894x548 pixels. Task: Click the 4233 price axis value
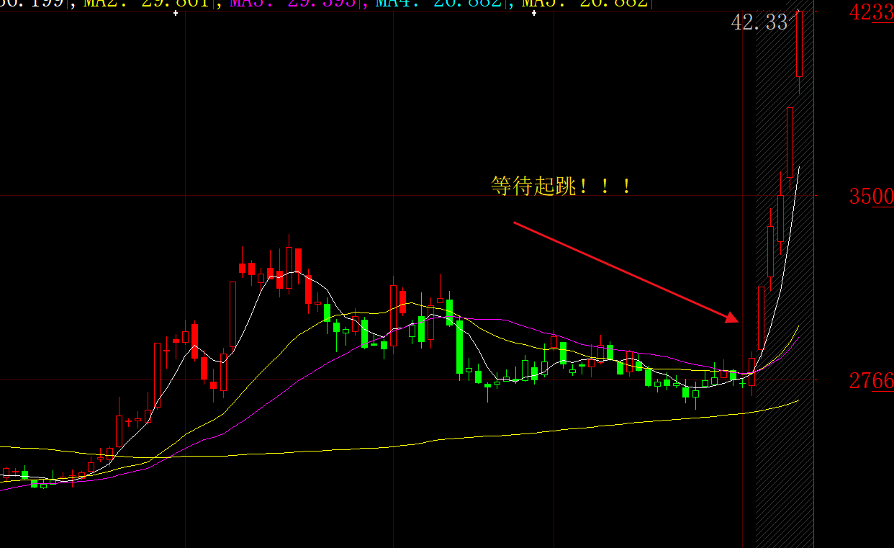pyautogui.click(x=871, y=12)
